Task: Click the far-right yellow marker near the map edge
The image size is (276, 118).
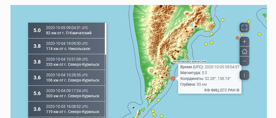Action: 259,34
